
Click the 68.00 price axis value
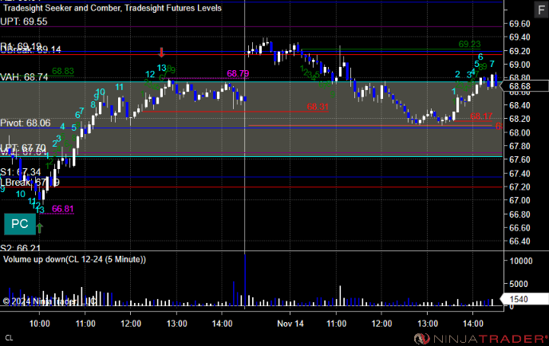(519, 132)
